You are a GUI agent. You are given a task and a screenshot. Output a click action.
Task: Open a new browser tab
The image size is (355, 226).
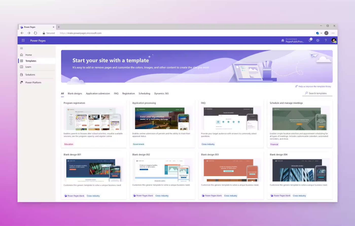[59, 27]
